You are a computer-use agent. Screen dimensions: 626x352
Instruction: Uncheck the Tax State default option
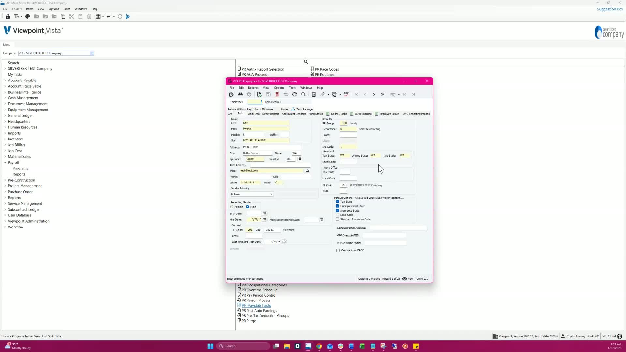coord(338,202)
